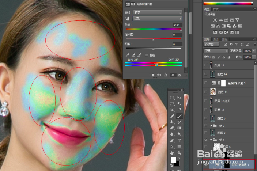
Task: Switch to the 样式 tab
Action: tap(216, 9)
